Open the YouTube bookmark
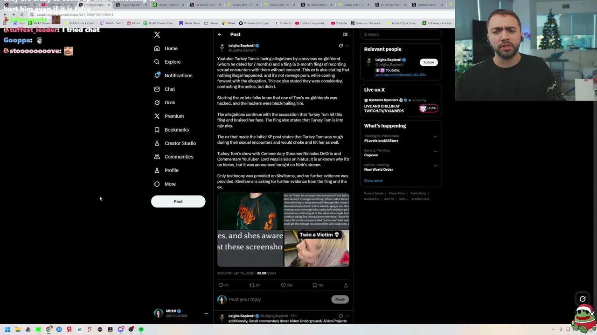597x335 pixels. coord(339,23)
